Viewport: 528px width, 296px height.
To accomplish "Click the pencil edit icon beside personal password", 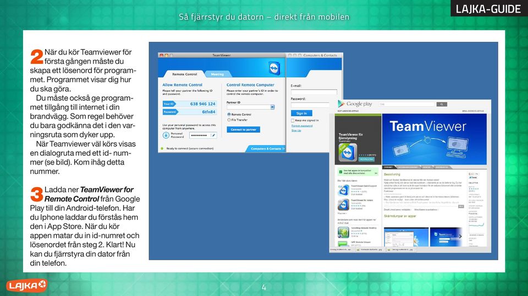I will click(213, 135).
